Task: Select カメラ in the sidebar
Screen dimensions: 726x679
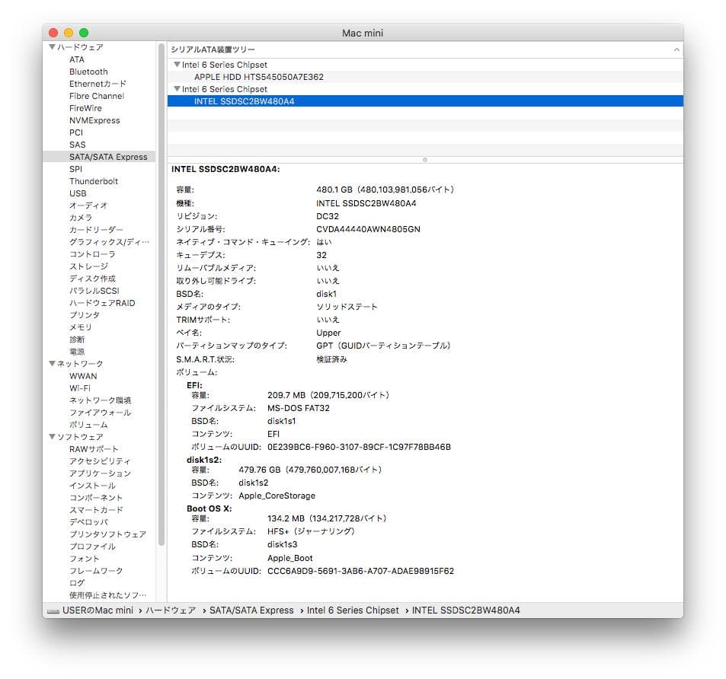Action: pyautogui.click(x=81, y=218)
